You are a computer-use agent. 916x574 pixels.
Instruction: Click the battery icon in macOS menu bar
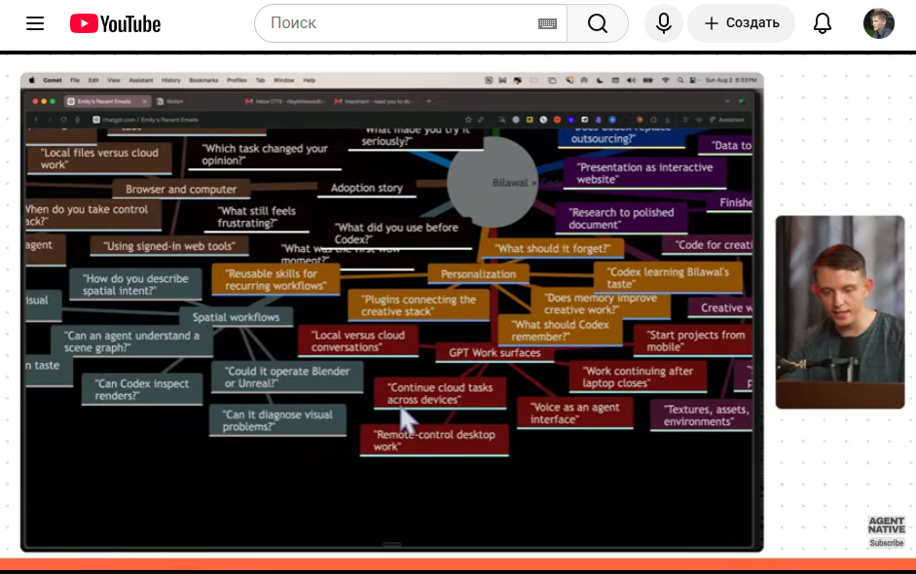pos(648,80)
